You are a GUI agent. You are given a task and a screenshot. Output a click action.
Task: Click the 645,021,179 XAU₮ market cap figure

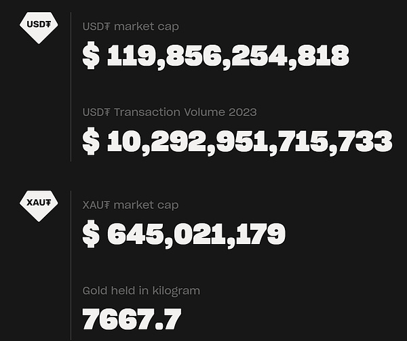[196, 235]
